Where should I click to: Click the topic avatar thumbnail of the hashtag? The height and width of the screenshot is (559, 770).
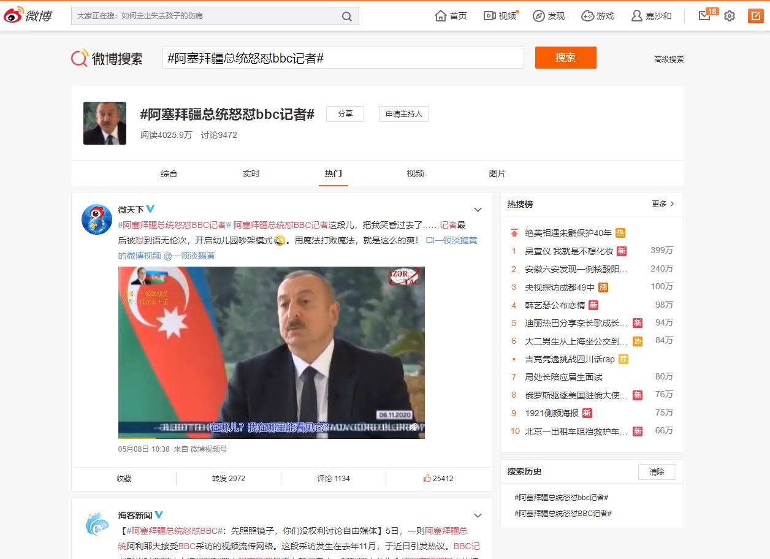pos(105,123)
